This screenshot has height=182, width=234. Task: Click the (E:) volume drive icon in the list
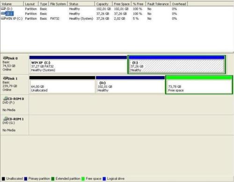pyautogui.click(x=3, y=14)
